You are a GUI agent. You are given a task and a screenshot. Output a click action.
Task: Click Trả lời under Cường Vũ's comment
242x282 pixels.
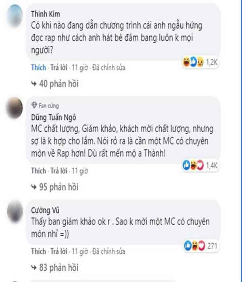coord(59,251)
